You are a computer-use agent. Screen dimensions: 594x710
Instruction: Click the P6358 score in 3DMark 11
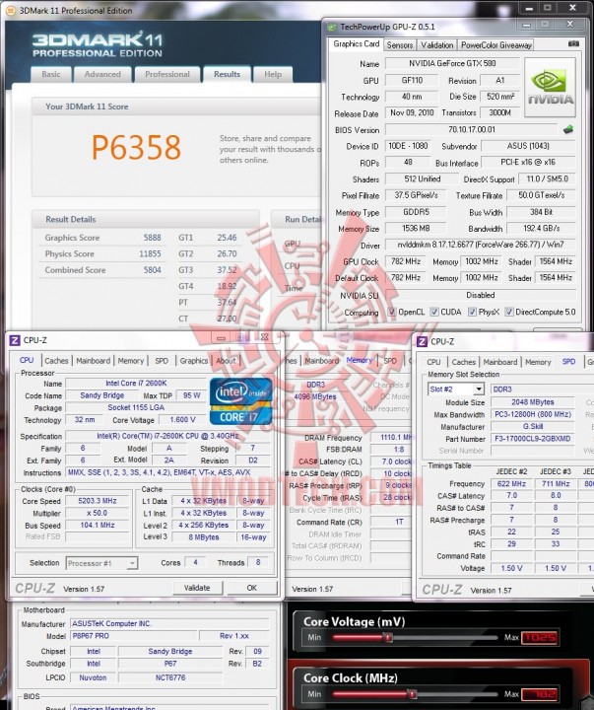pyautogui.click(x=136, y=147)
